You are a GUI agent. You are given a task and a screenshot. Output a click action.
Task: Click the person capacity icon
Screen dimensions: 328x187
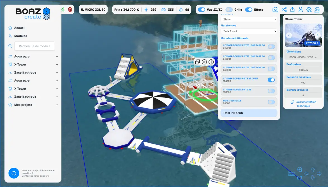[x=146, y=10]
